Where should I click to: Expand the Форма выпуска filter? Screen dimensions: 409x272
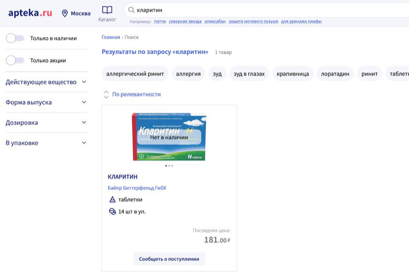46,102
